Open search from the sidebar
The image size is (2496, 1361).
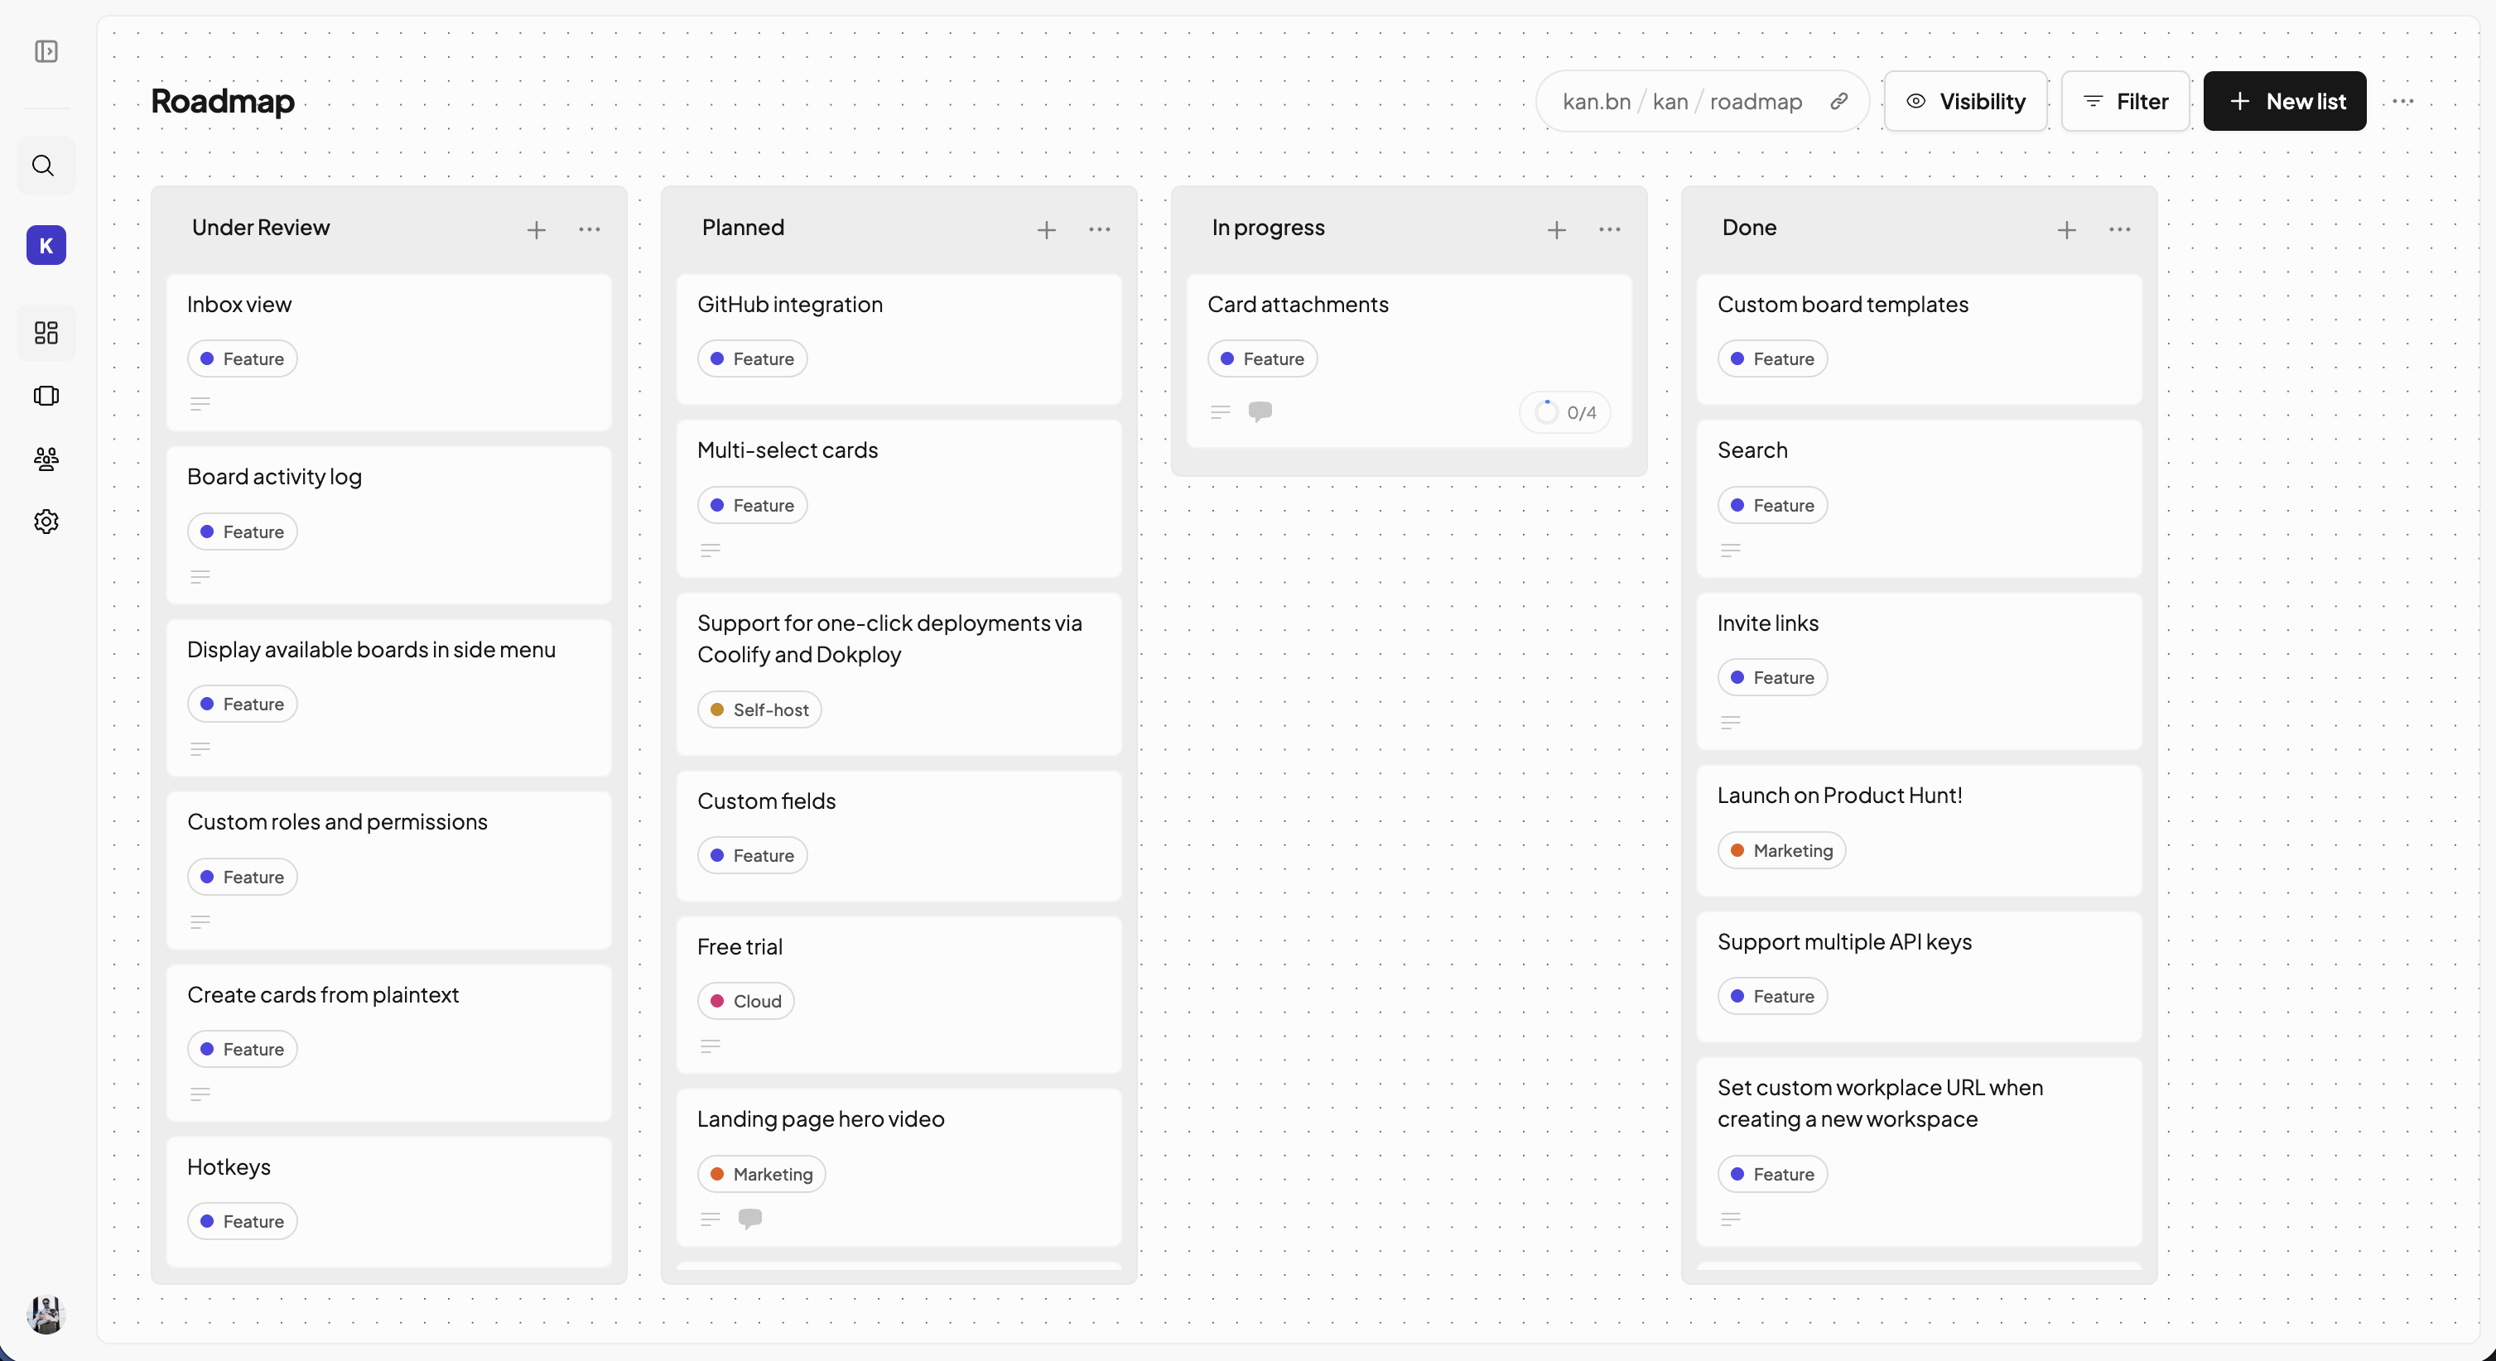click(44, 166)
